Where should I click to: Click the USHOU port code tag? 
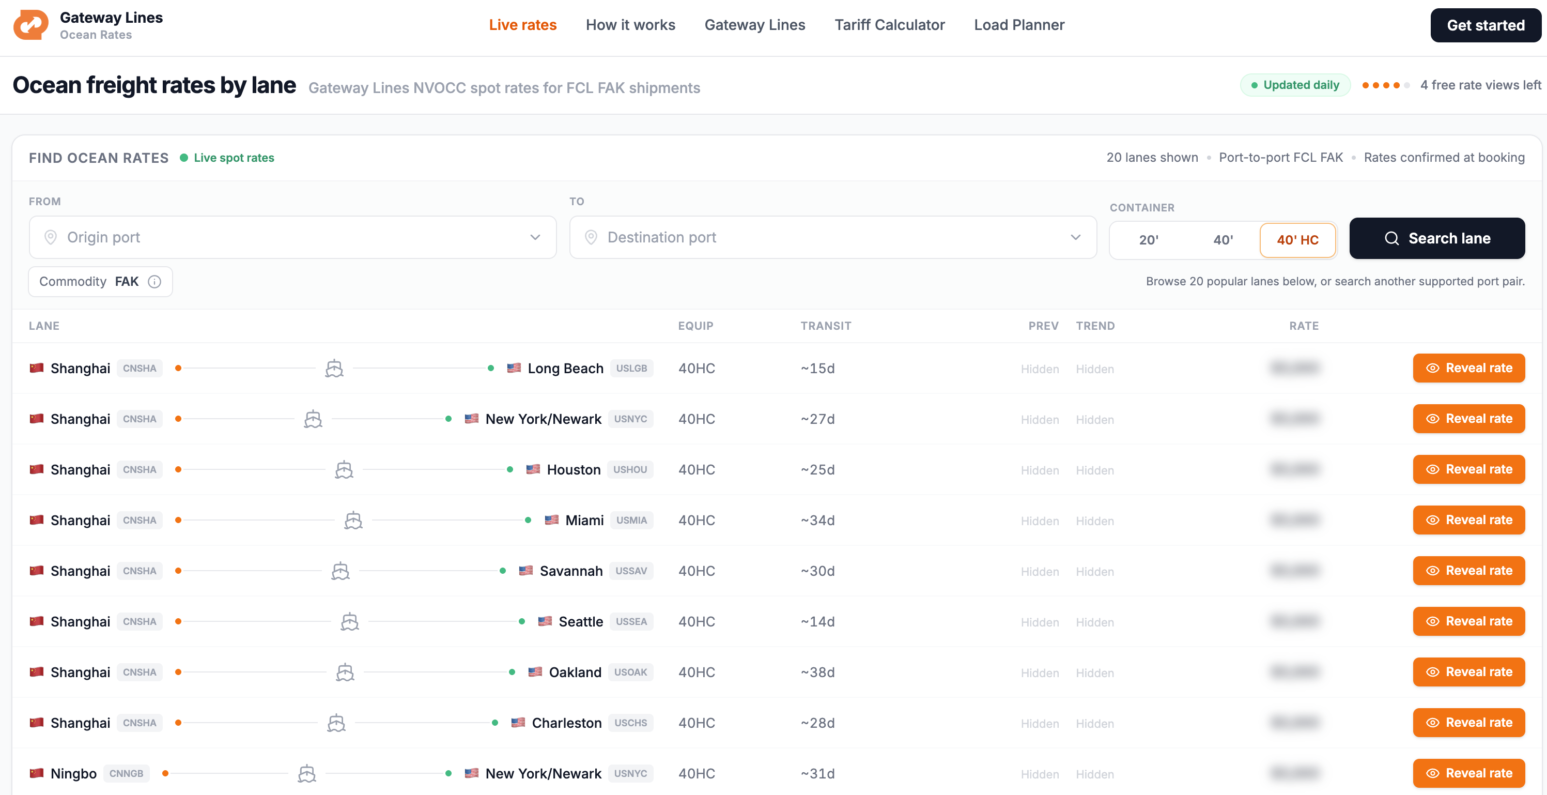[x=630, y=469]
